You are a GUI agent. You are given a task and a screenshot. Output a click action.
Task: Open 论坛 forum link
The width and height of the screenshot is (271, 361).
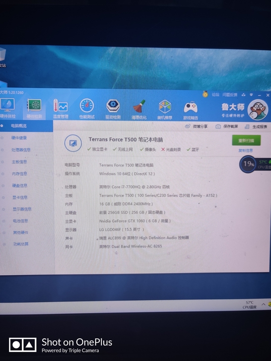point(215,94)
